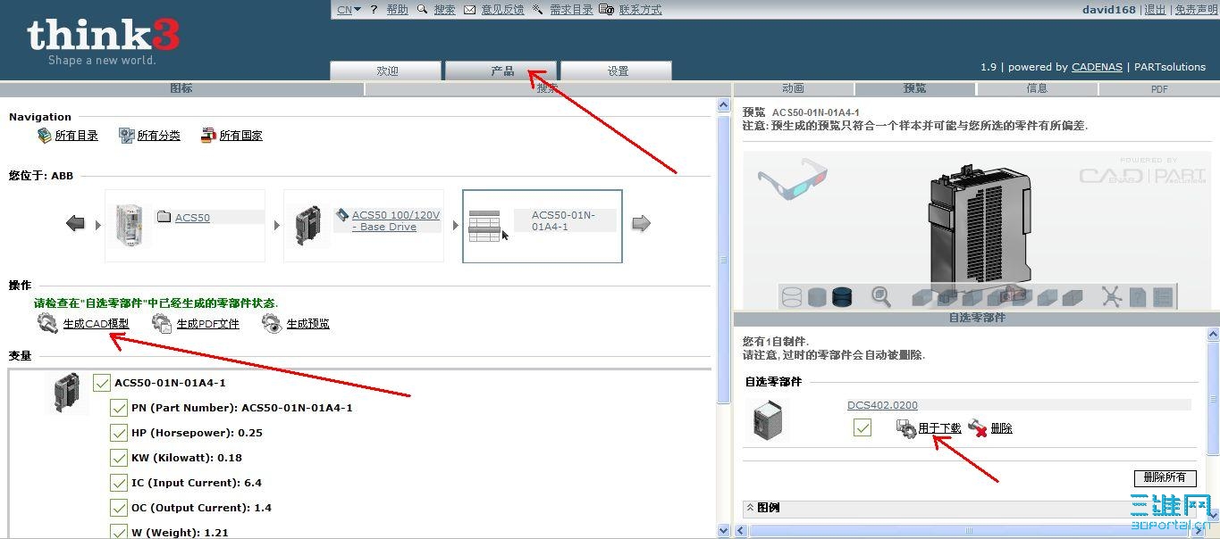The image size is (1220, 539).
Task: Click the left panel scrollbar up arrow
Action: (723, 105)
